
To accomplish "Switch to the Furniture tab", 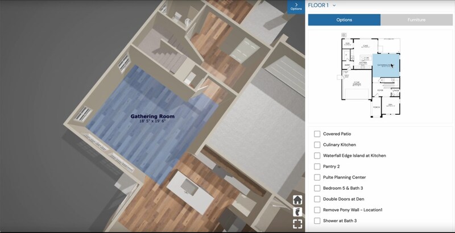I will point(416,20).
